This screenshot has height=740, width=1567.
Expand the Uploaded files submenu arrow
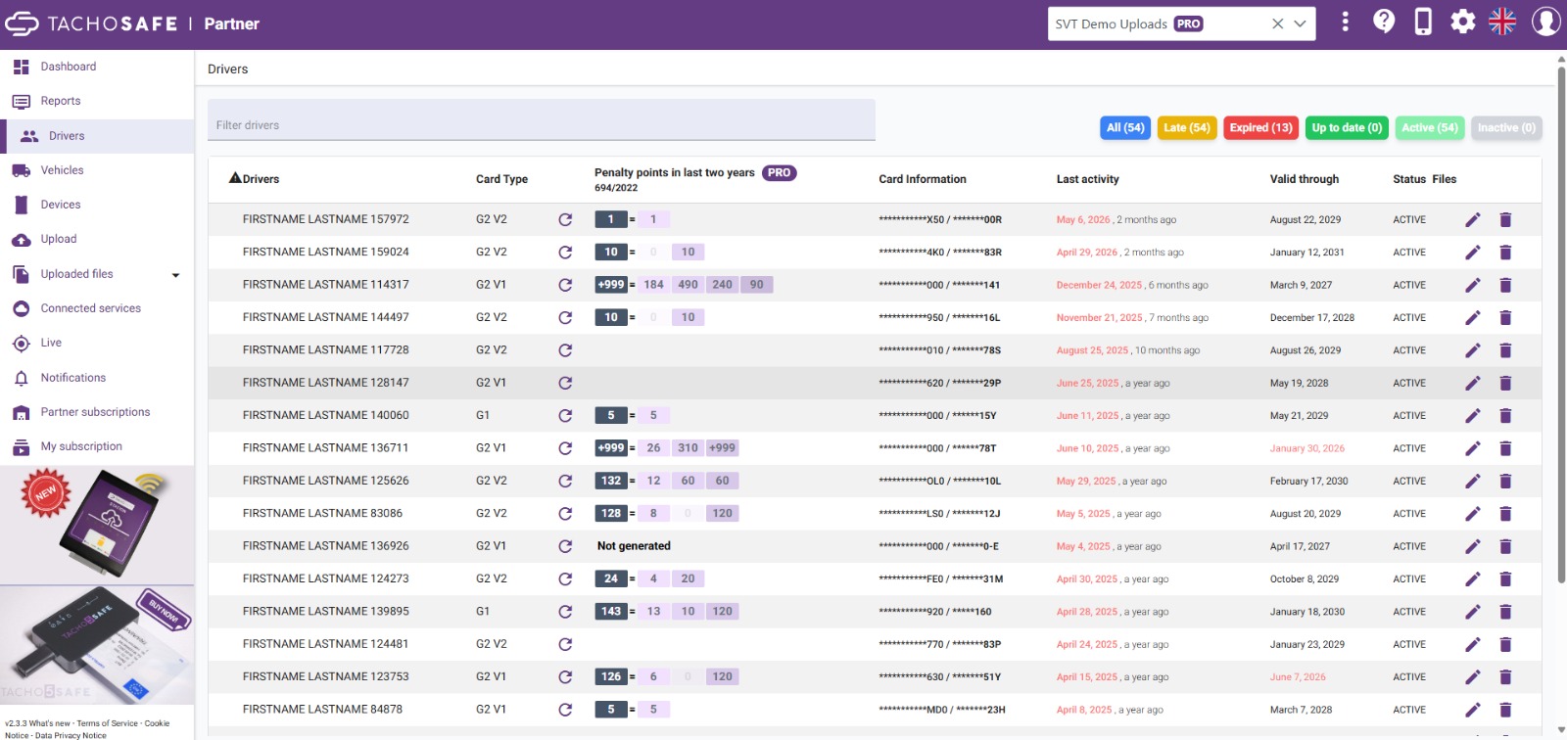pyautogui.click(x=175, y=275)
